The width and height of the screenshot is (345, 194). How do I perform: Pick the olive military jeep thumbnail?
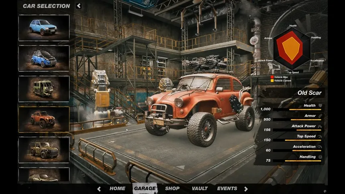tap(44, 150)
